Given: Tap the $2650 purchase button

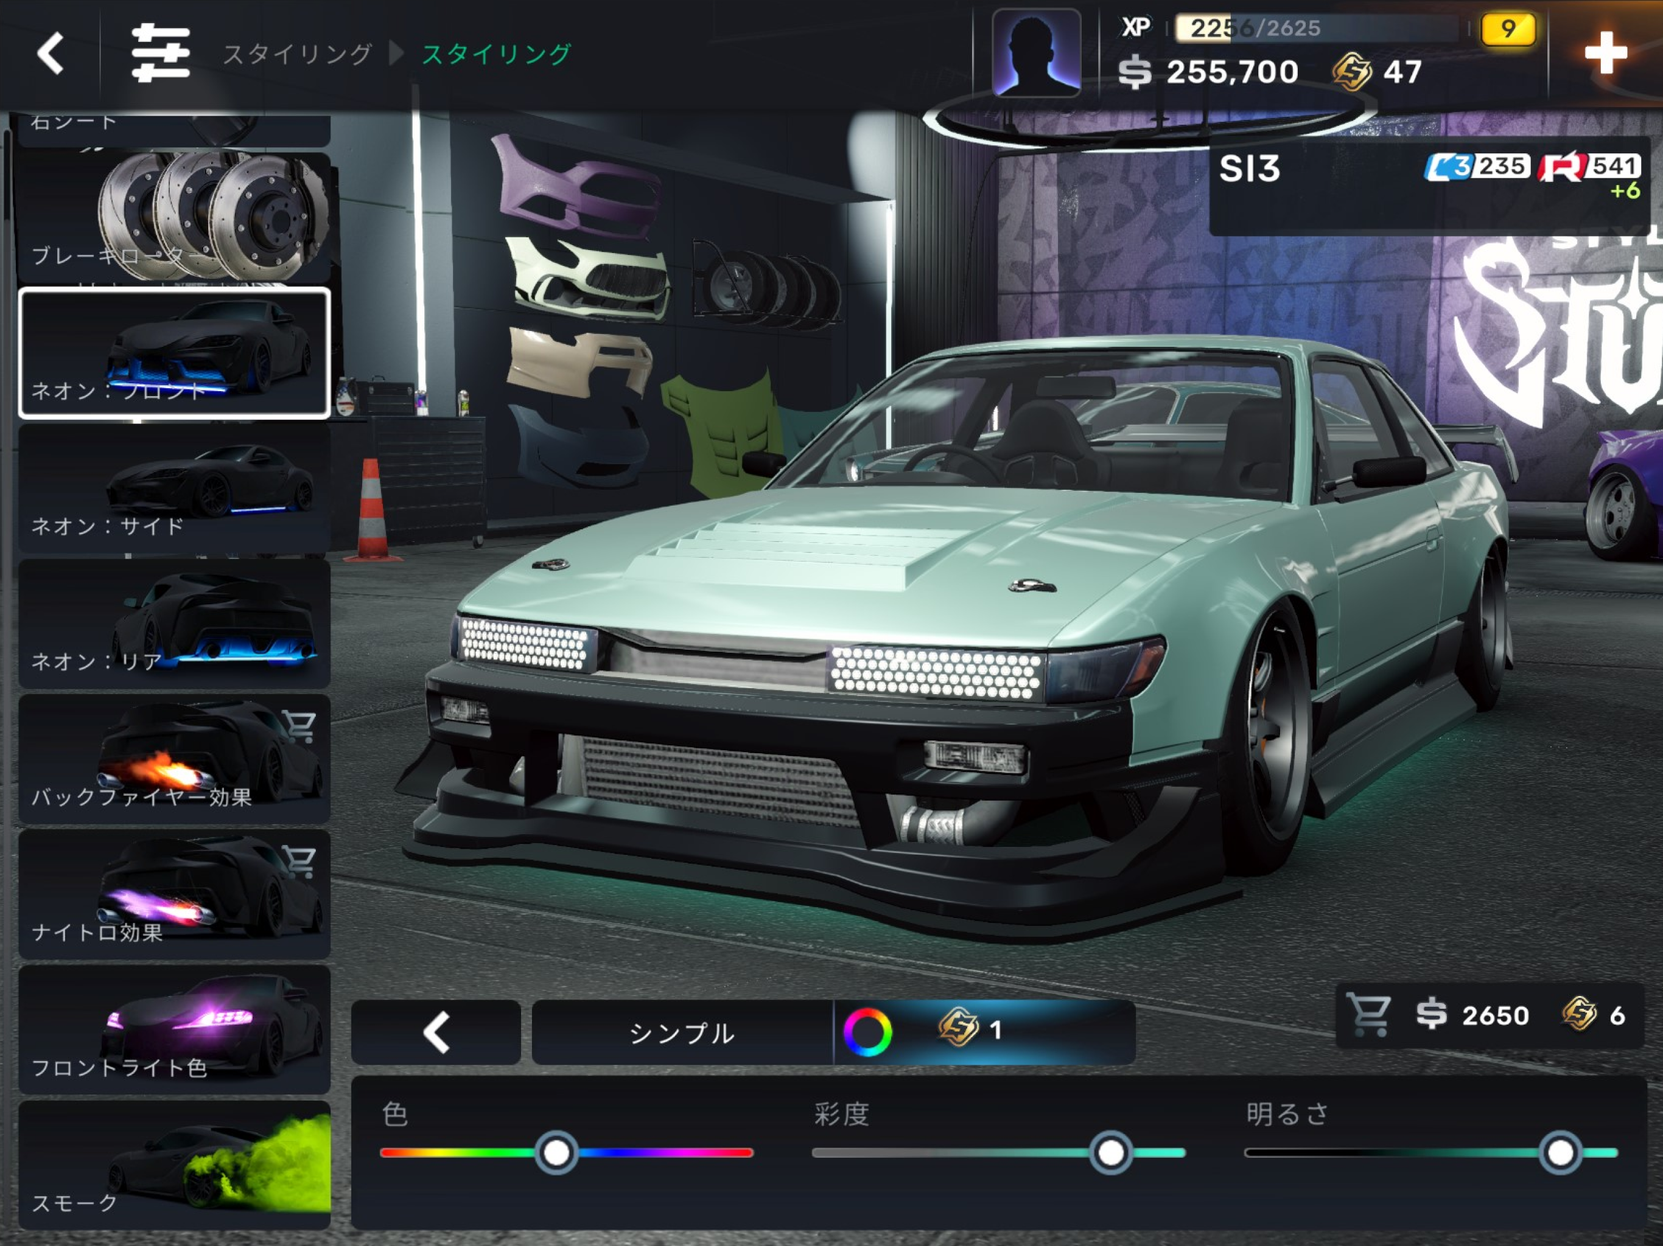Looking at the screenshot, I should (x=1474, y=1015).
